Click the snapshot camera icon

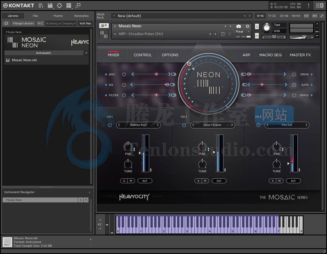click(239, 26)
